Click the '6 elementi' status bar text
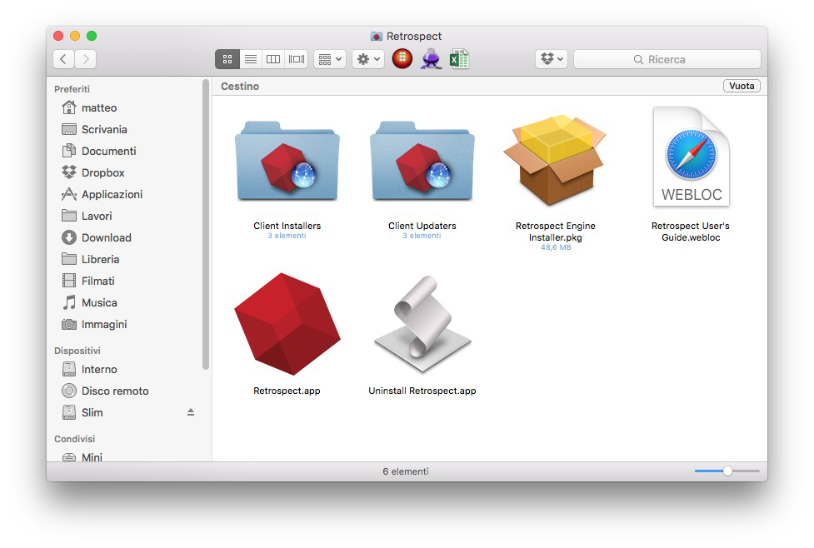814x548 pixels. point(406,471)
